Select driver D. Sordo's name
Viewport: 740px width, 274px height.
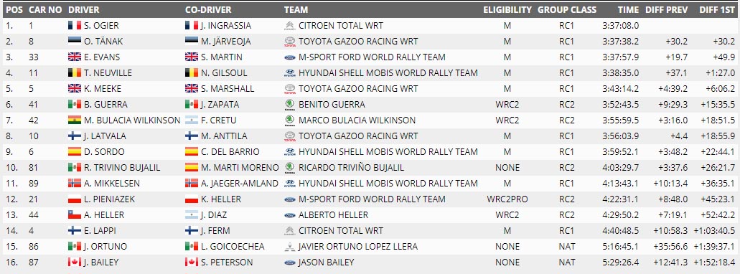click(x=104, y=152)
